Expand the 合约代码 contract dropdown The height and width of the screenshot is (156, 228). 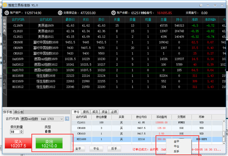tap(62, 119)
